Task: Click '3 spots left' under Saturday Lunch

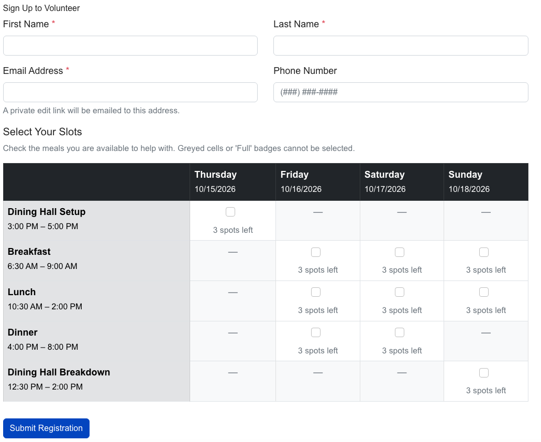Action: [x=402, y=310]
